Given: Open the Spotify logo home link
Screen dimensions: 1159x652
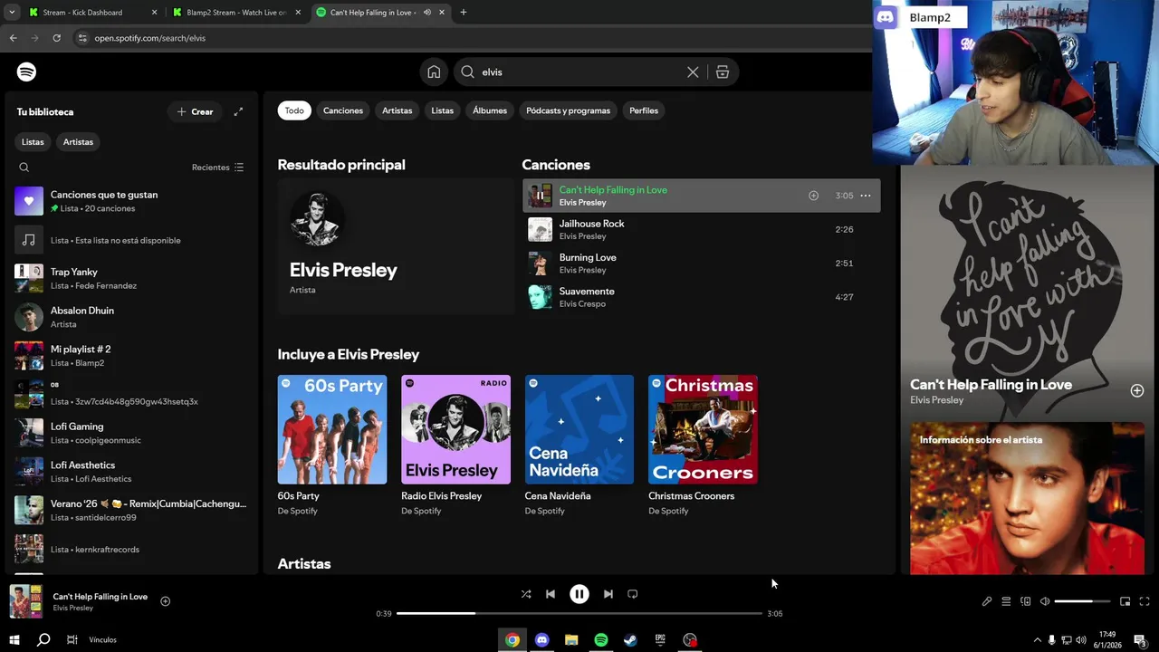Looking at the screenshot, I should click(x=26, y=72).
